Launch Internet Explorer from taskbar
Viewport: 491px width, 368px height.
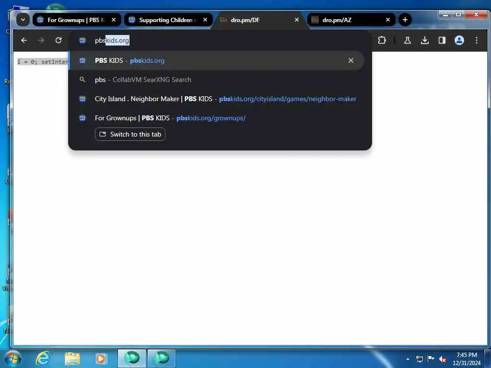(x=43, y=358)
